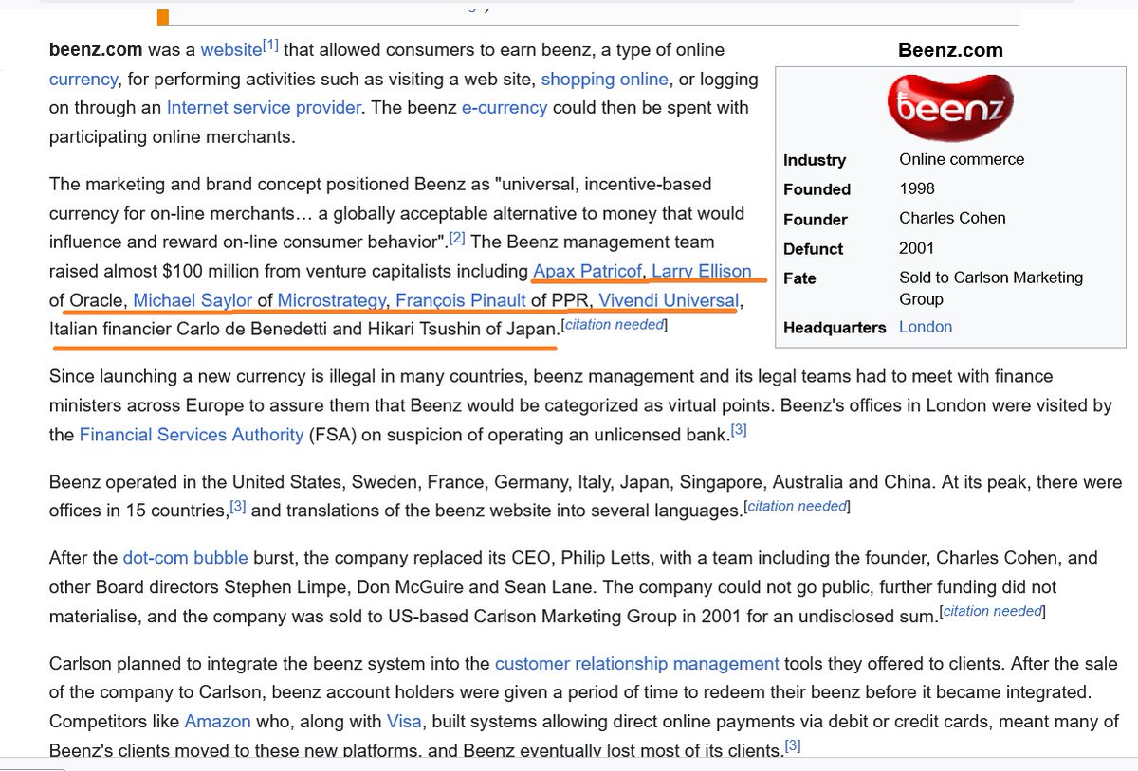This screenshot has height=771, width=1138.
Task: Click 'citation needed' after 'undisclosed sum'
Action: coord(992,611)
